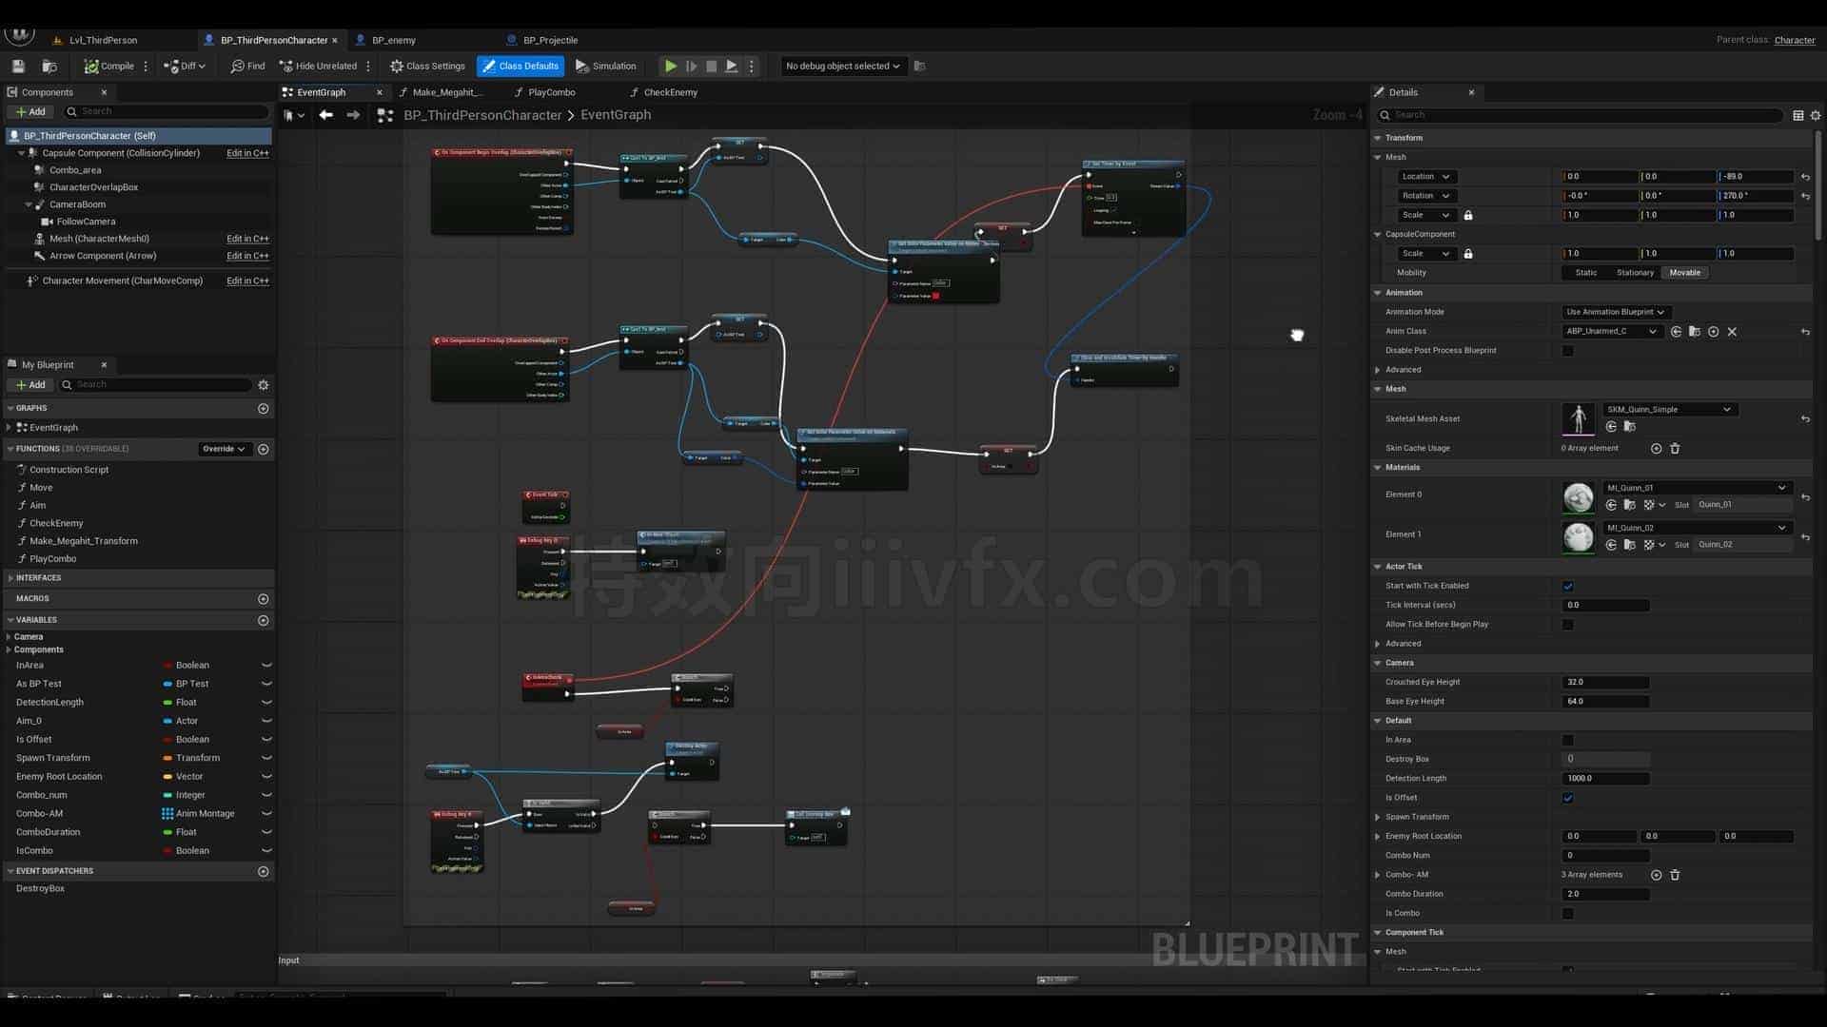The width and height of the screenshot is (1827, 1027).
Task: Open the Find in blueprint tool
Action: coord(247,66)
